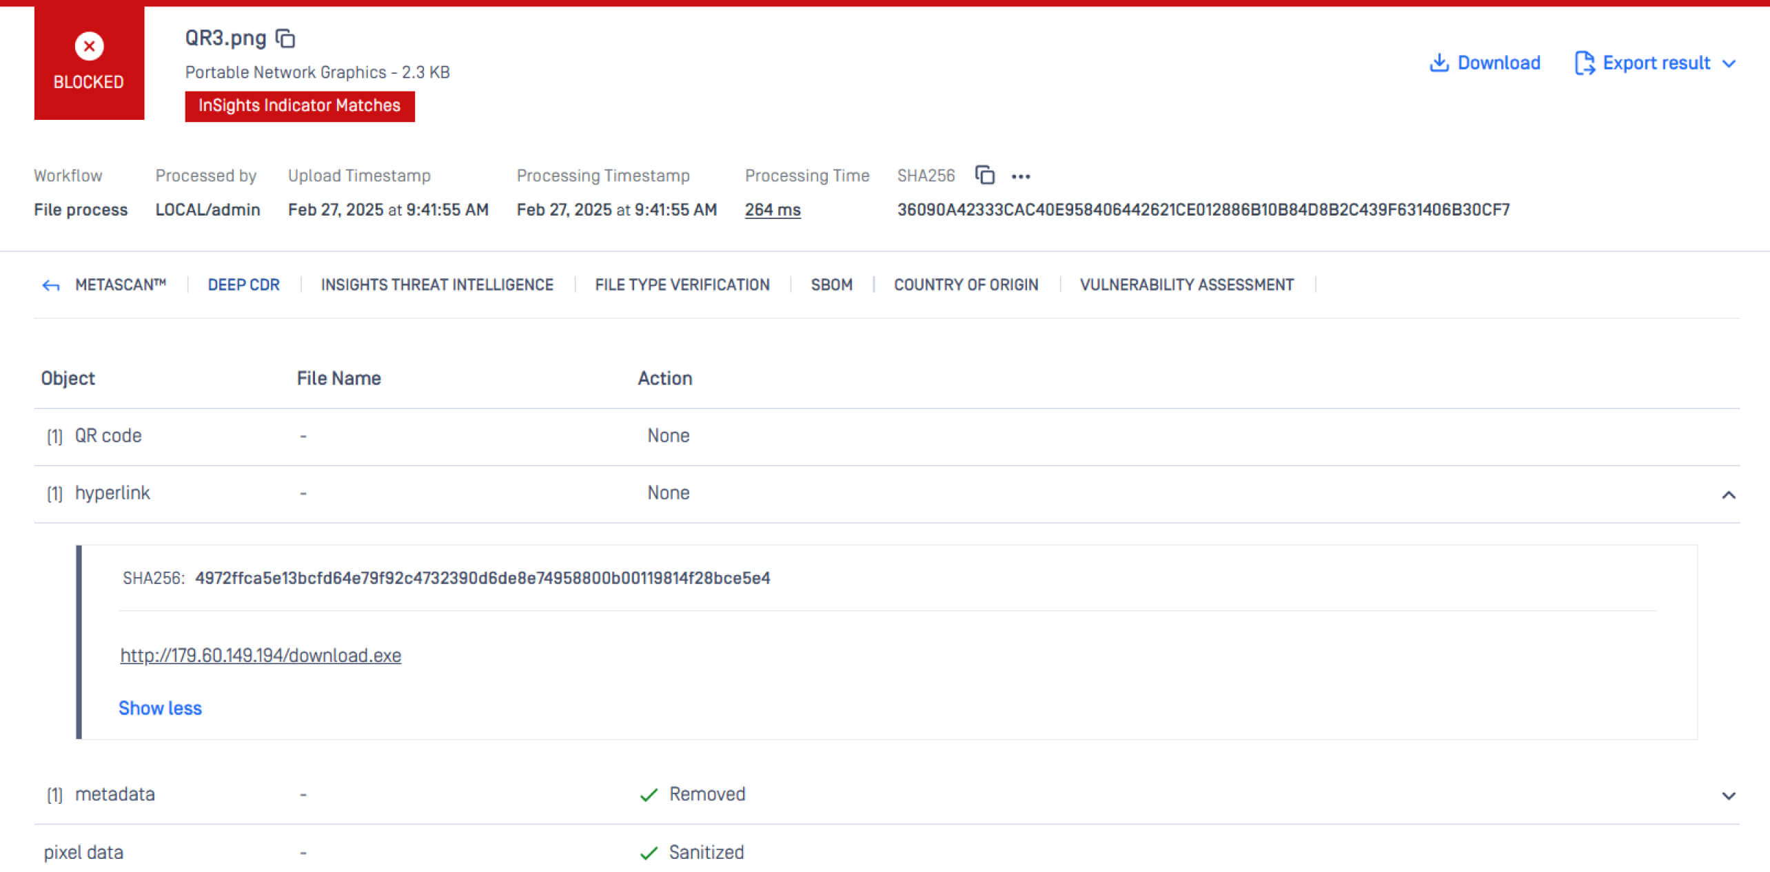1770x872 pixels.
Task: Copy the QR3.png file name
Action: click(285, 39)
